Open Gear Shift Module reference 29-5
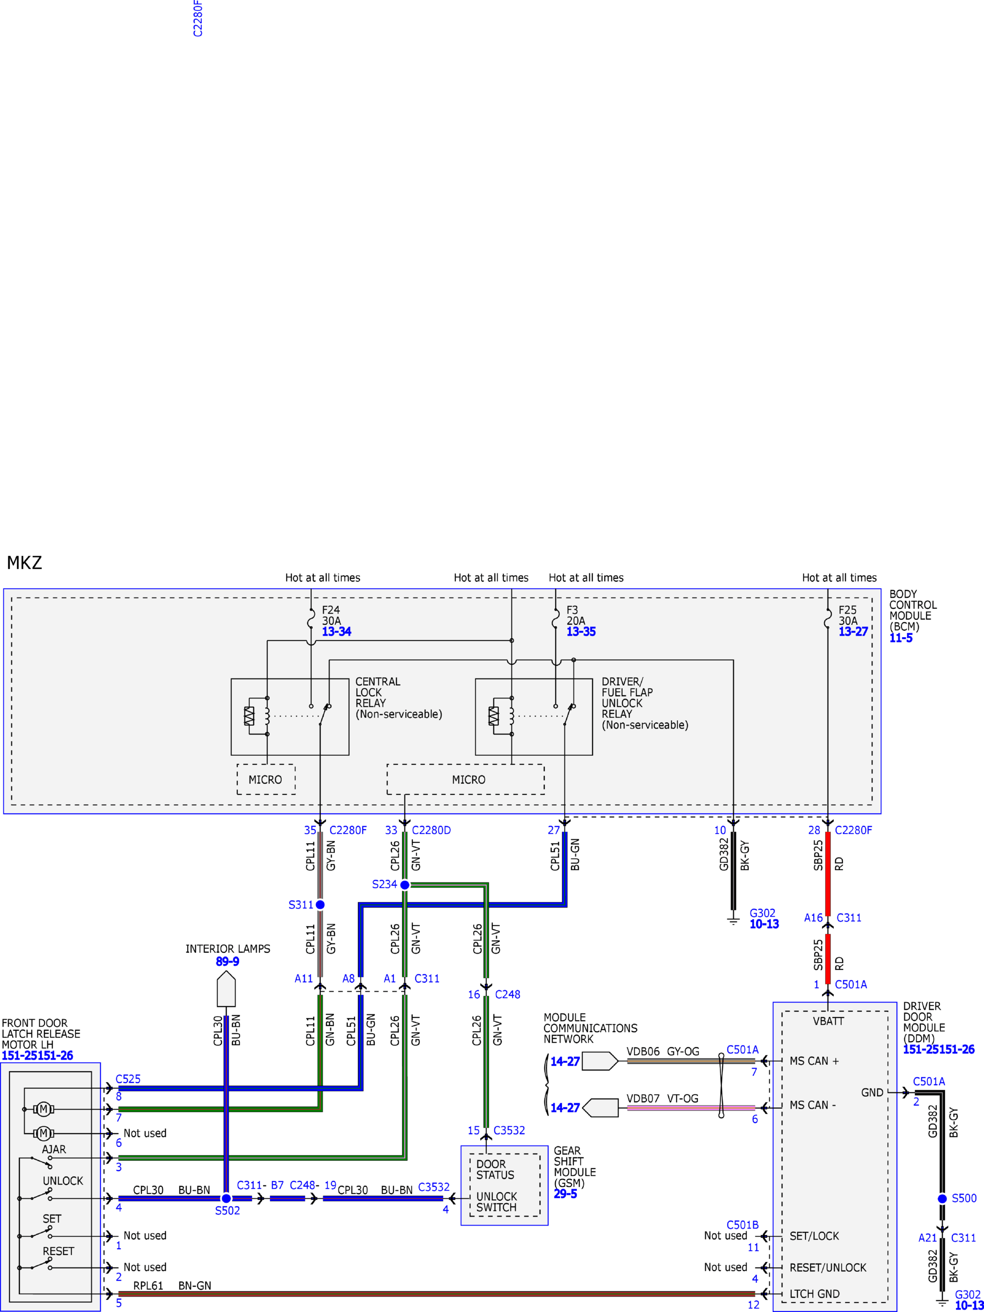984x1312 pixels. point(565,1194)
